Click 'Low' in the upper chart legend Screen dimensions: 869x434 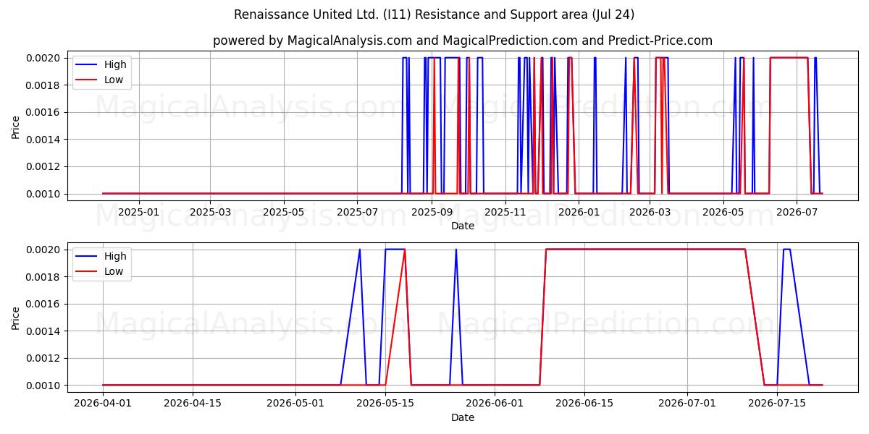(x=114, y=80)
